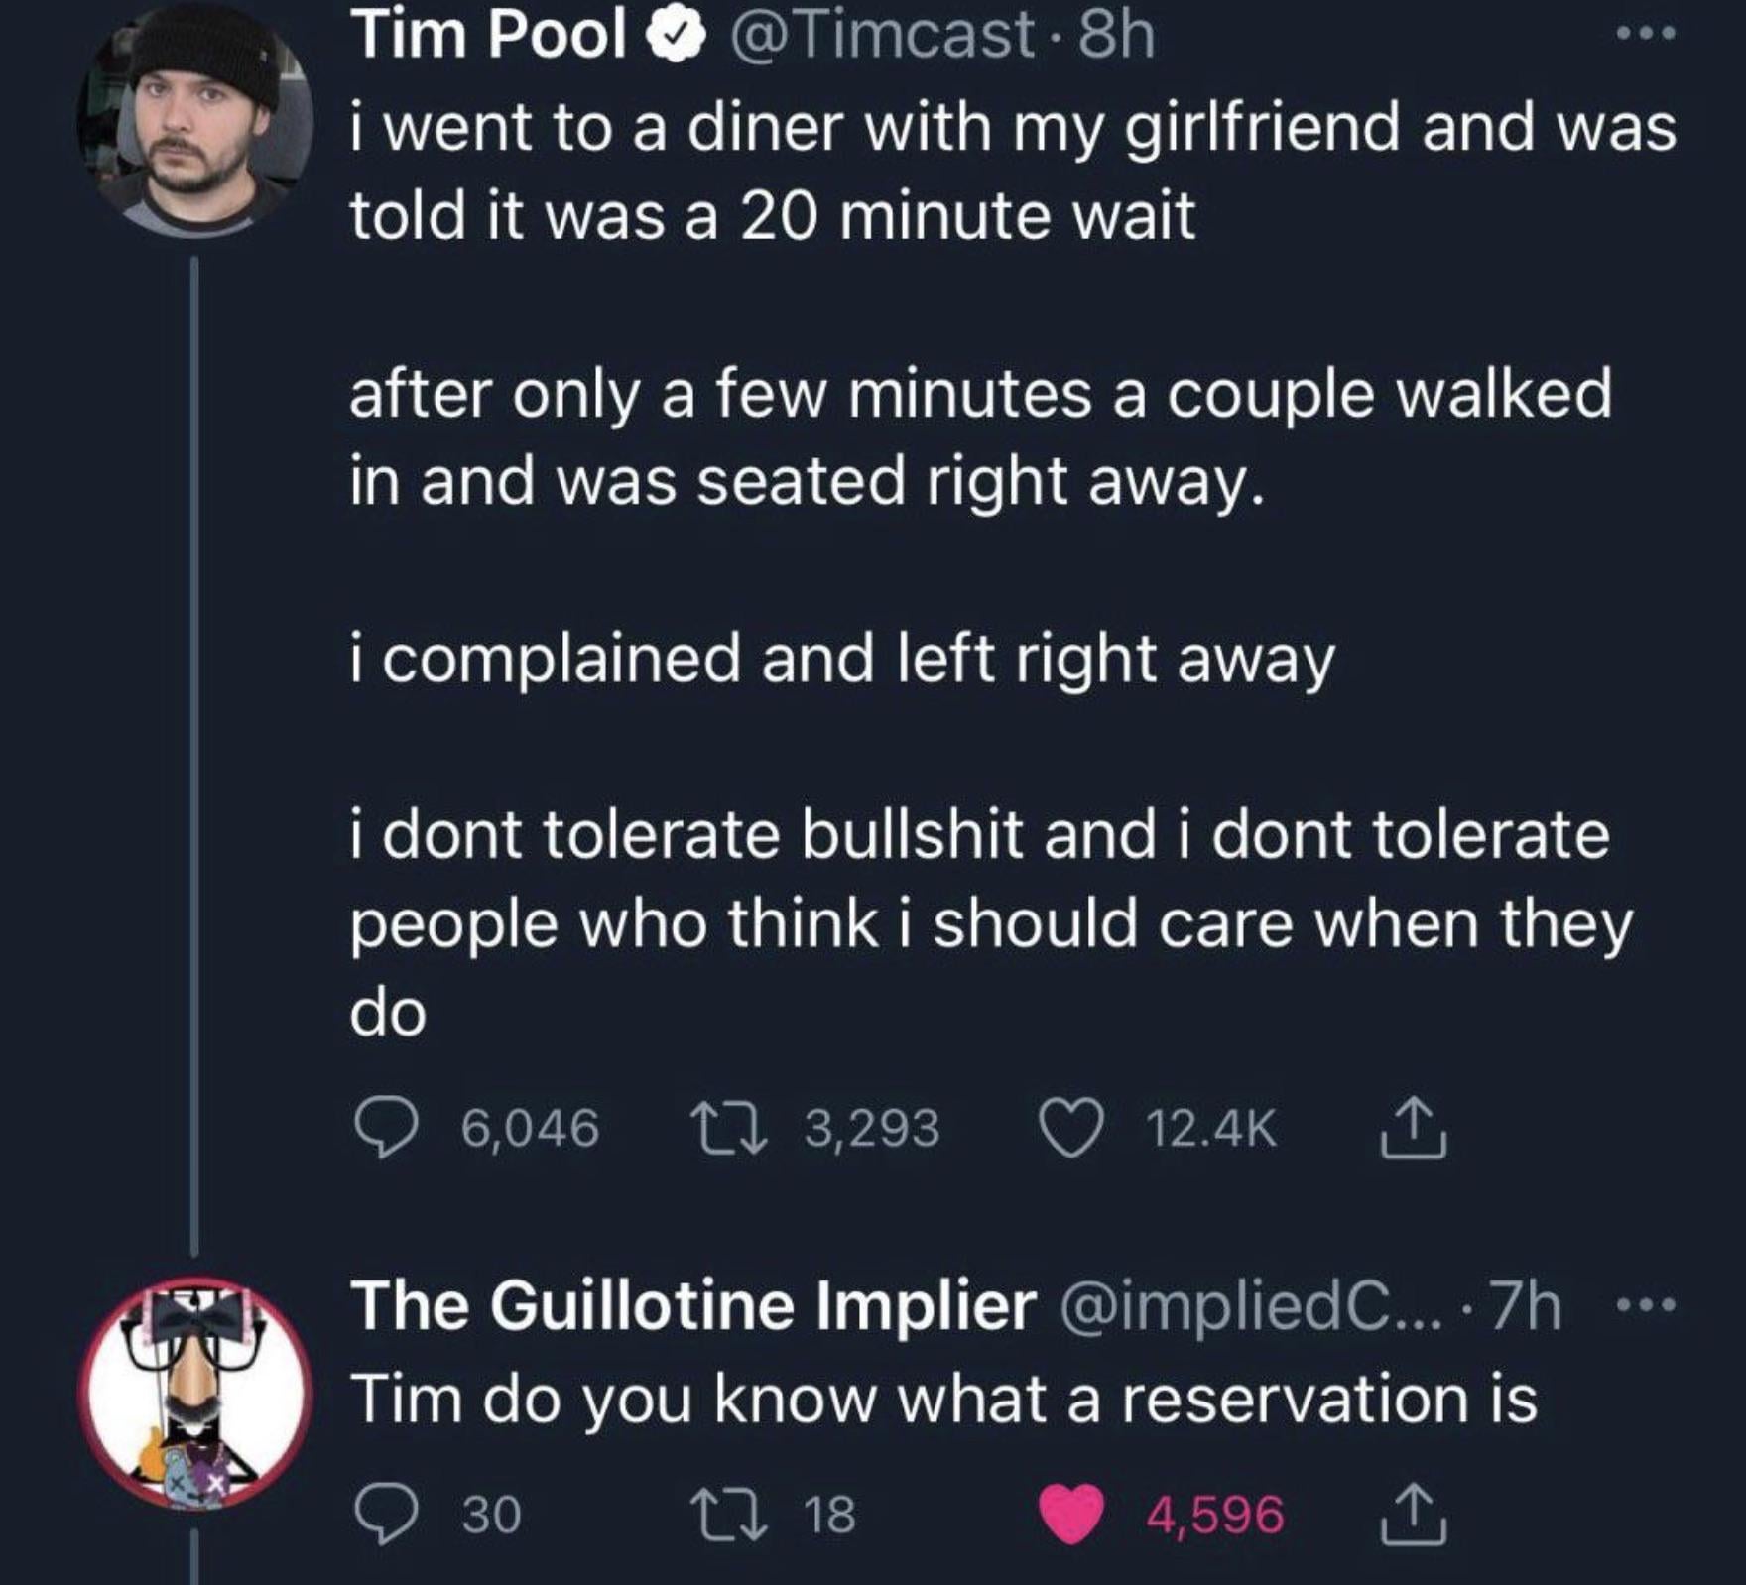
Task: Click verified badge next to Tim Pool
Action: pyautogui.click(x=676, y=36)
